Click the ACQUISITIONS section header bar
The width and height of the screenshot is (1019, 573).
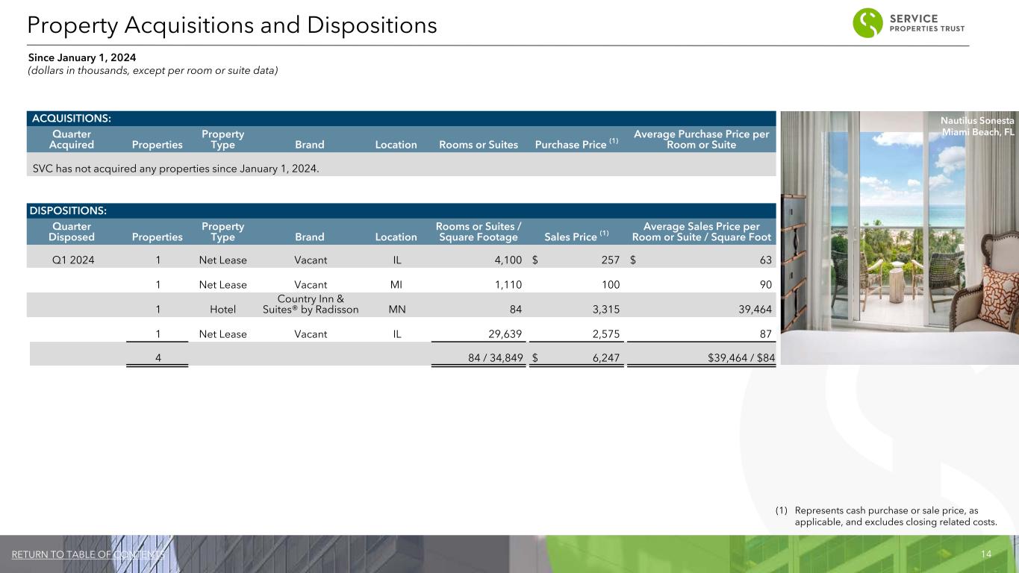point(402,119)
